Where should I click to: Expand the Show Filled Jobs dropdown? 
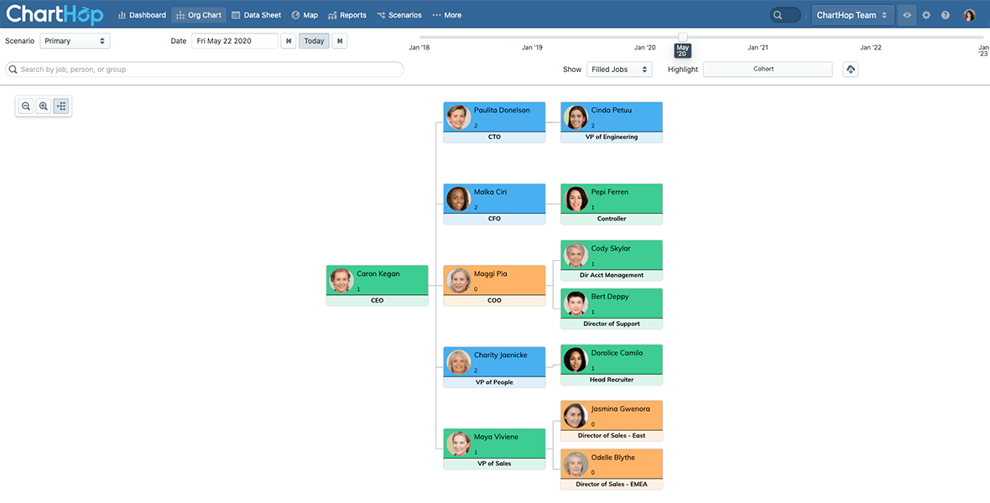coord(618,70)
